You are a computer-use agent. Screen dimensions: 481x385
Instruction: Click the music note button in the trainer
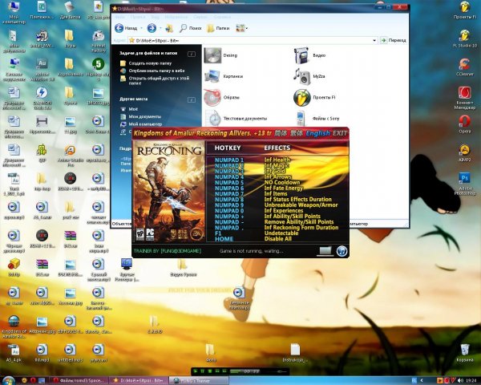click(342, 251)
